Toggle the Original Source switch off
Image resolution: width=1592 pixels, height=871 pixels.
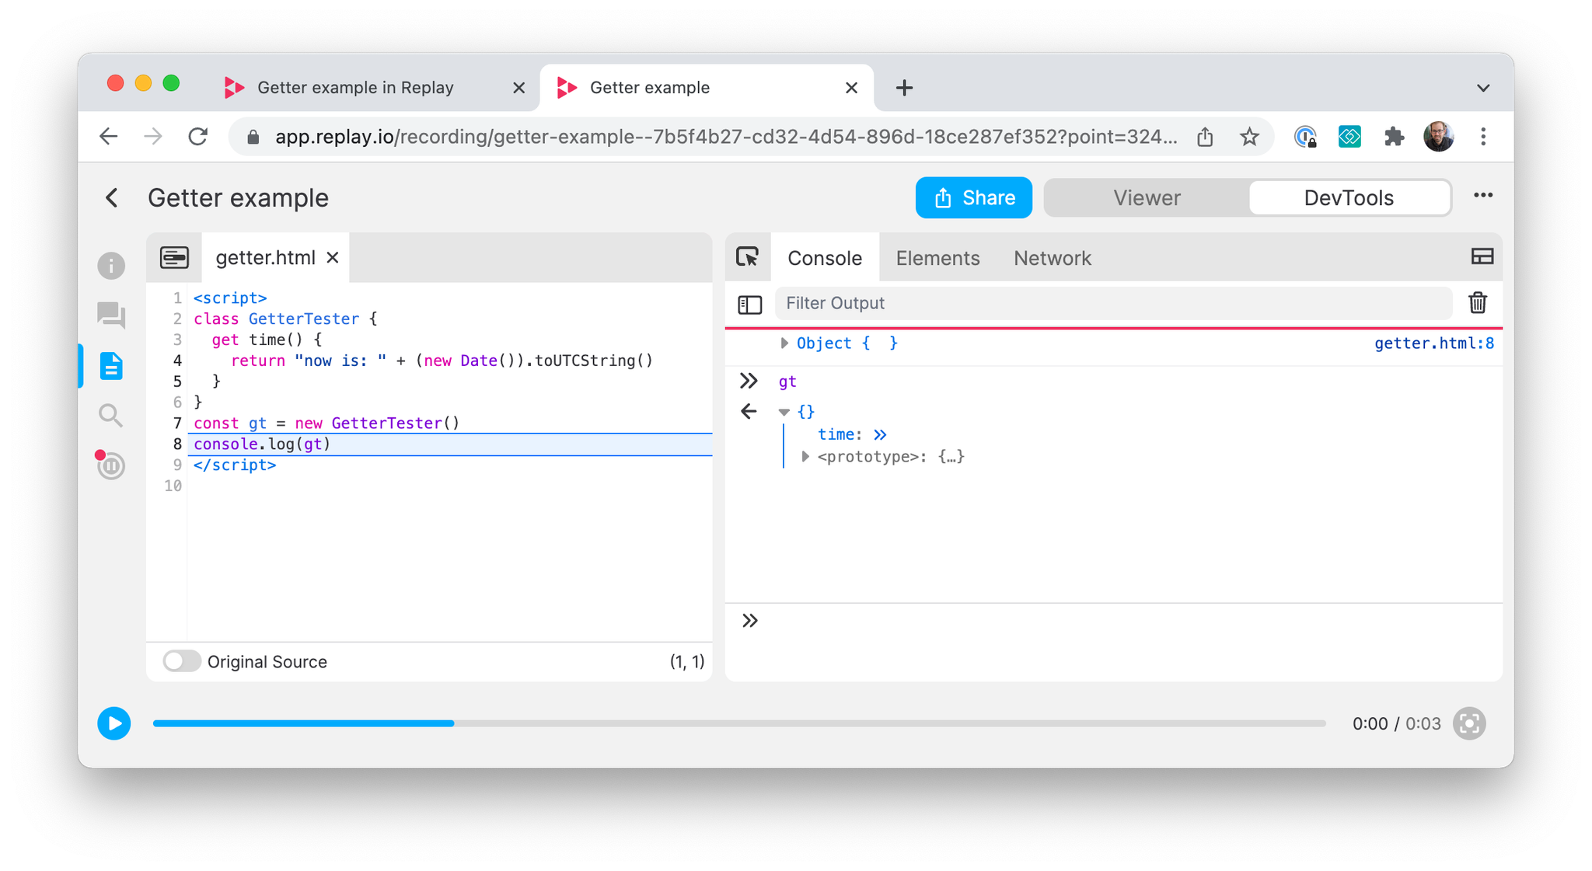(x=183, y=662)
